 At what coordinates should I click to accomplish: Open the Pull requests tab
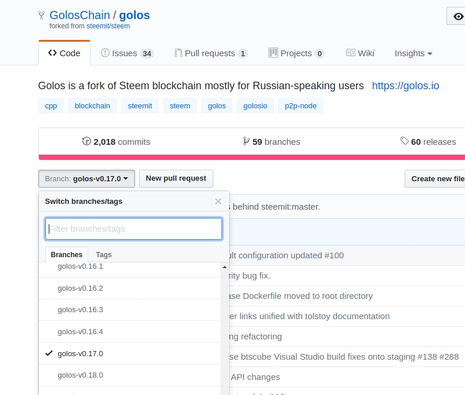(x=210, y=53)
